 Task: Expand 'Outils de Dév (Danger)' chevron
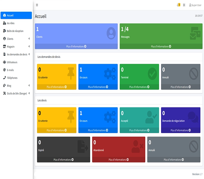29,93
